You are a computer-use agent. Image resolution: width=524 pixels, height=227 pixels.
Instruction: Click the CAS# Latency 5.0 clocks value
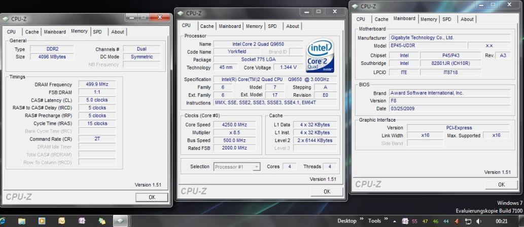coord(97,100)
